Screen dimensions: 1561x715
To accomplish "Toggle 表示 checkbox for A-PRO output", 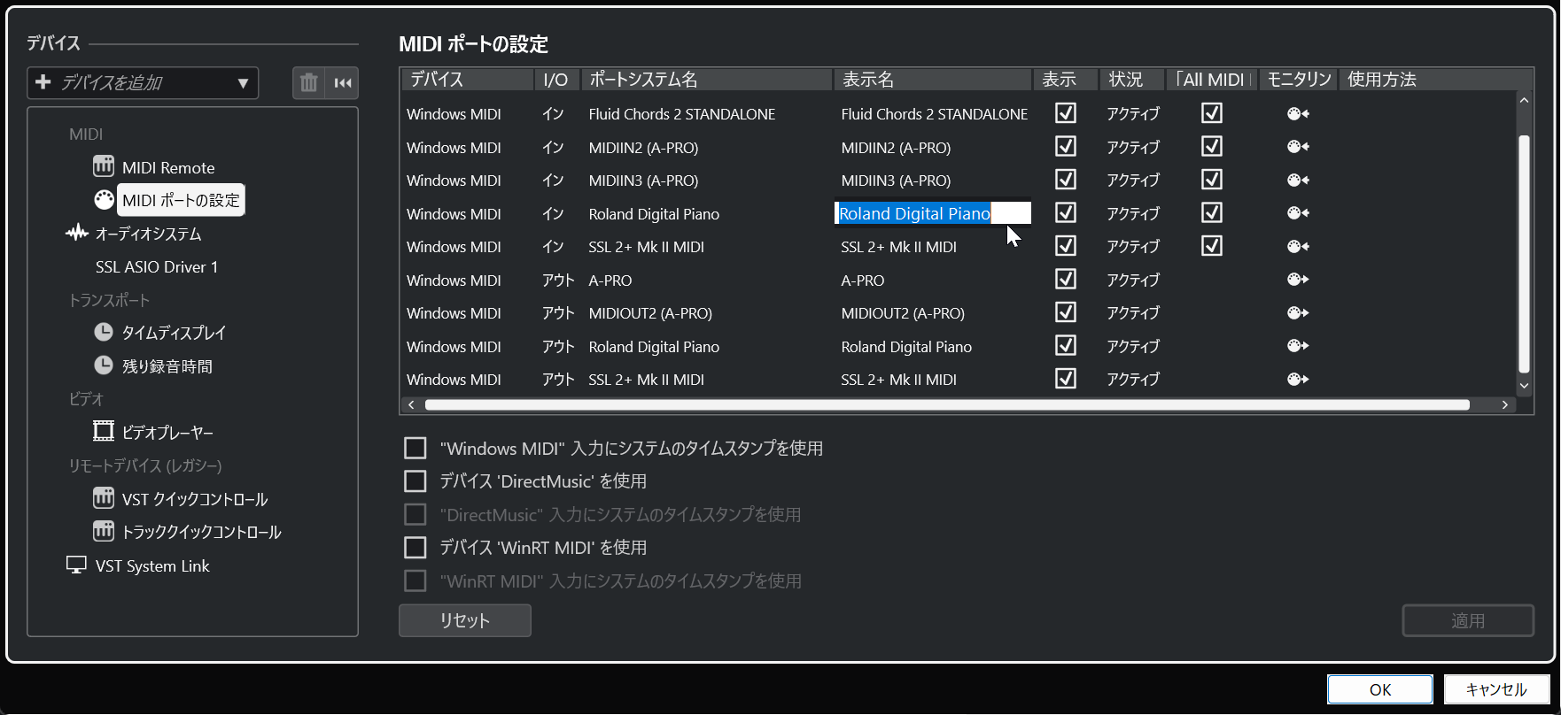I will pos(1066,279).
